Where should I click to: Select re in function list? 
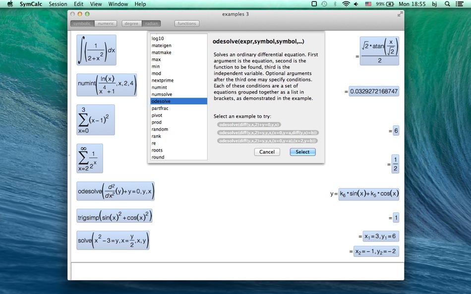point(178,143)
